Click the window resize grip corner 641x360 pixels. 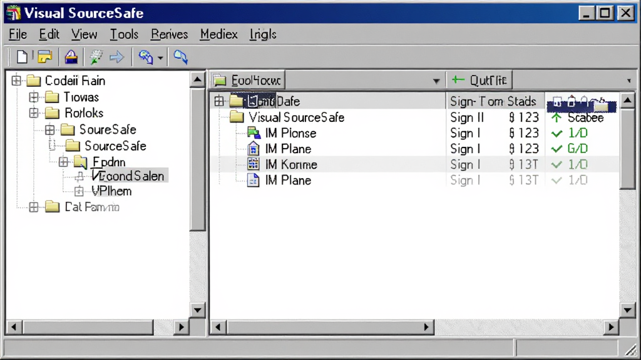coord(630,349)
